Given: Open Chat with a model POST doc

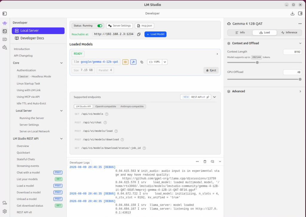Looking at the screenshot, I should tap(39, 172).
